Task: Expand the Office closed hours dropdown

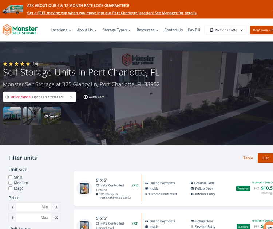Action: click(x=40, y=97)
